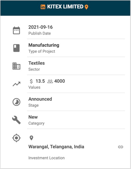Select the book icon for Type of Project

(x=16, y=48)
